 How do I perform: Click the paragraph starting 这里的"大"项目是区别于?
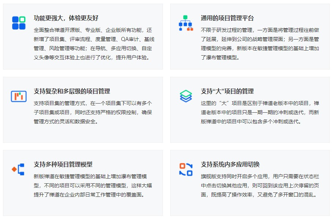pos(260,112)
